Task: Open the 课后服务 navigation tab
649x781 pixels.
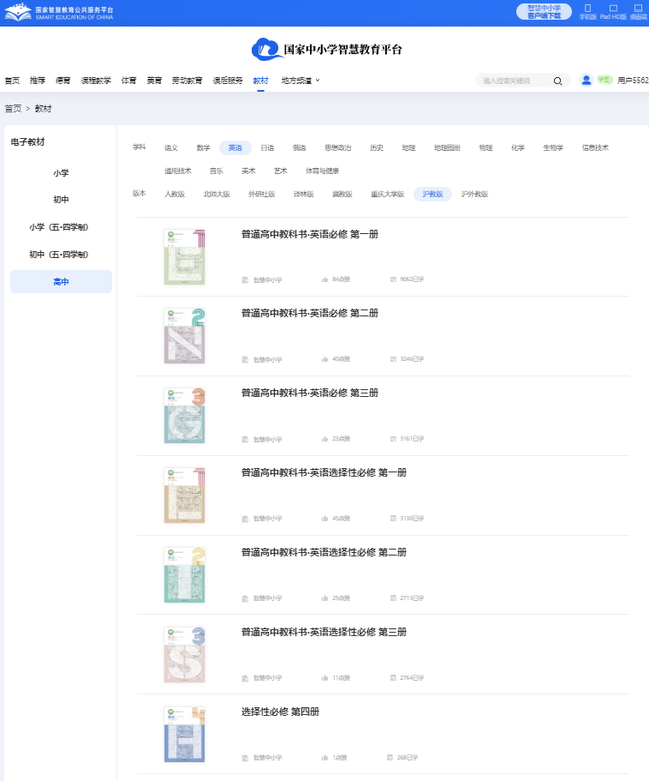Action: (x=228, y=81)
